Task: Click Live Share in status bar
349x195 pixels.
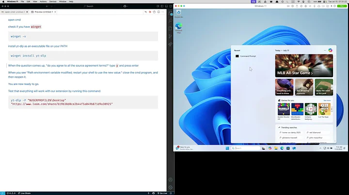Action: coord(24,193)
